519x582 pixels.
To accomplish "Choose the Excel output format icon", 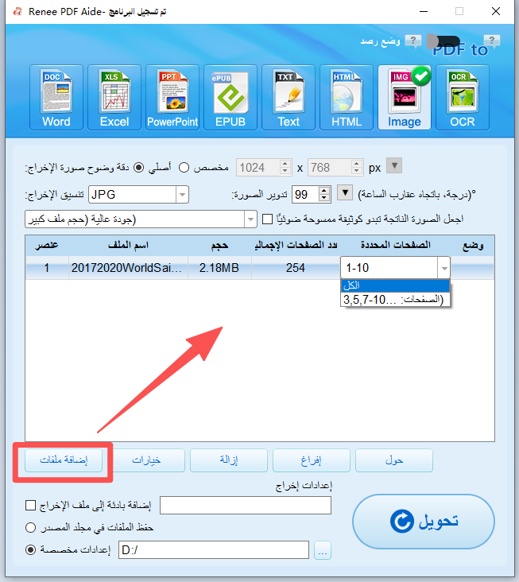I will coord(114,98).
